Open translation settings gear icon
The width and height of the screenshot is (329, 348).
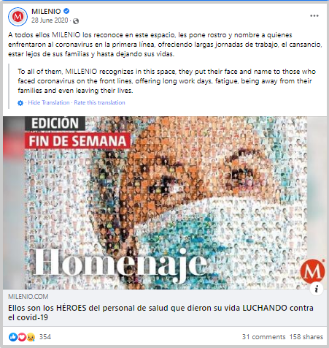[x=20, y=103]
